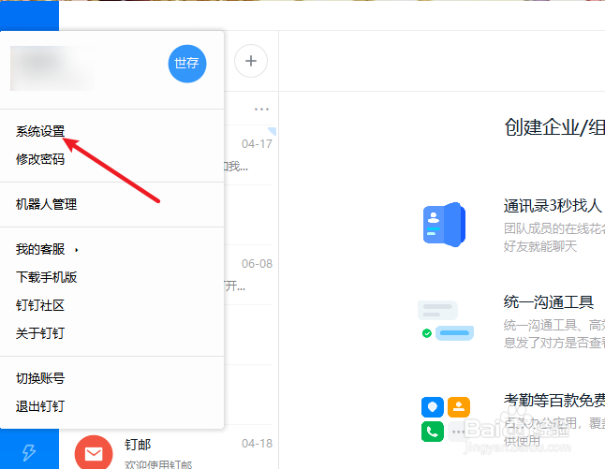
Task: Click the orange contact app icon
Action: [459, 407]
